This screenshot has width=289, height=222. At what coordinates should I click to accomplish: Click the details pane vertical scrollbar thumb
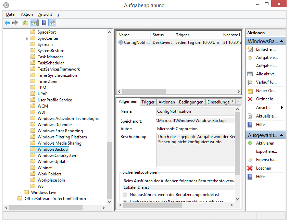(x=237, y=143)
